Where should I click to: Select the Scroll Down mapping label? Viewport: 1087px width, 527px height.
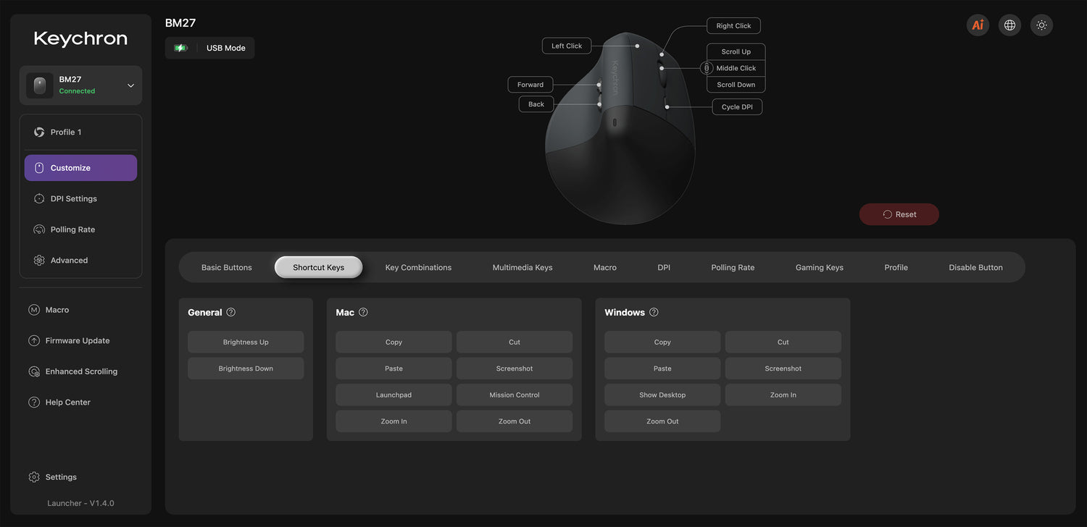(x=736, y=85)
